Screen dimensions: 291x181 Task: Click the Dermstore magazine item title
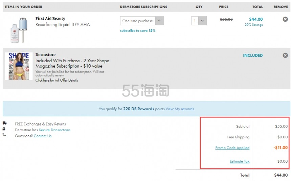45,55
